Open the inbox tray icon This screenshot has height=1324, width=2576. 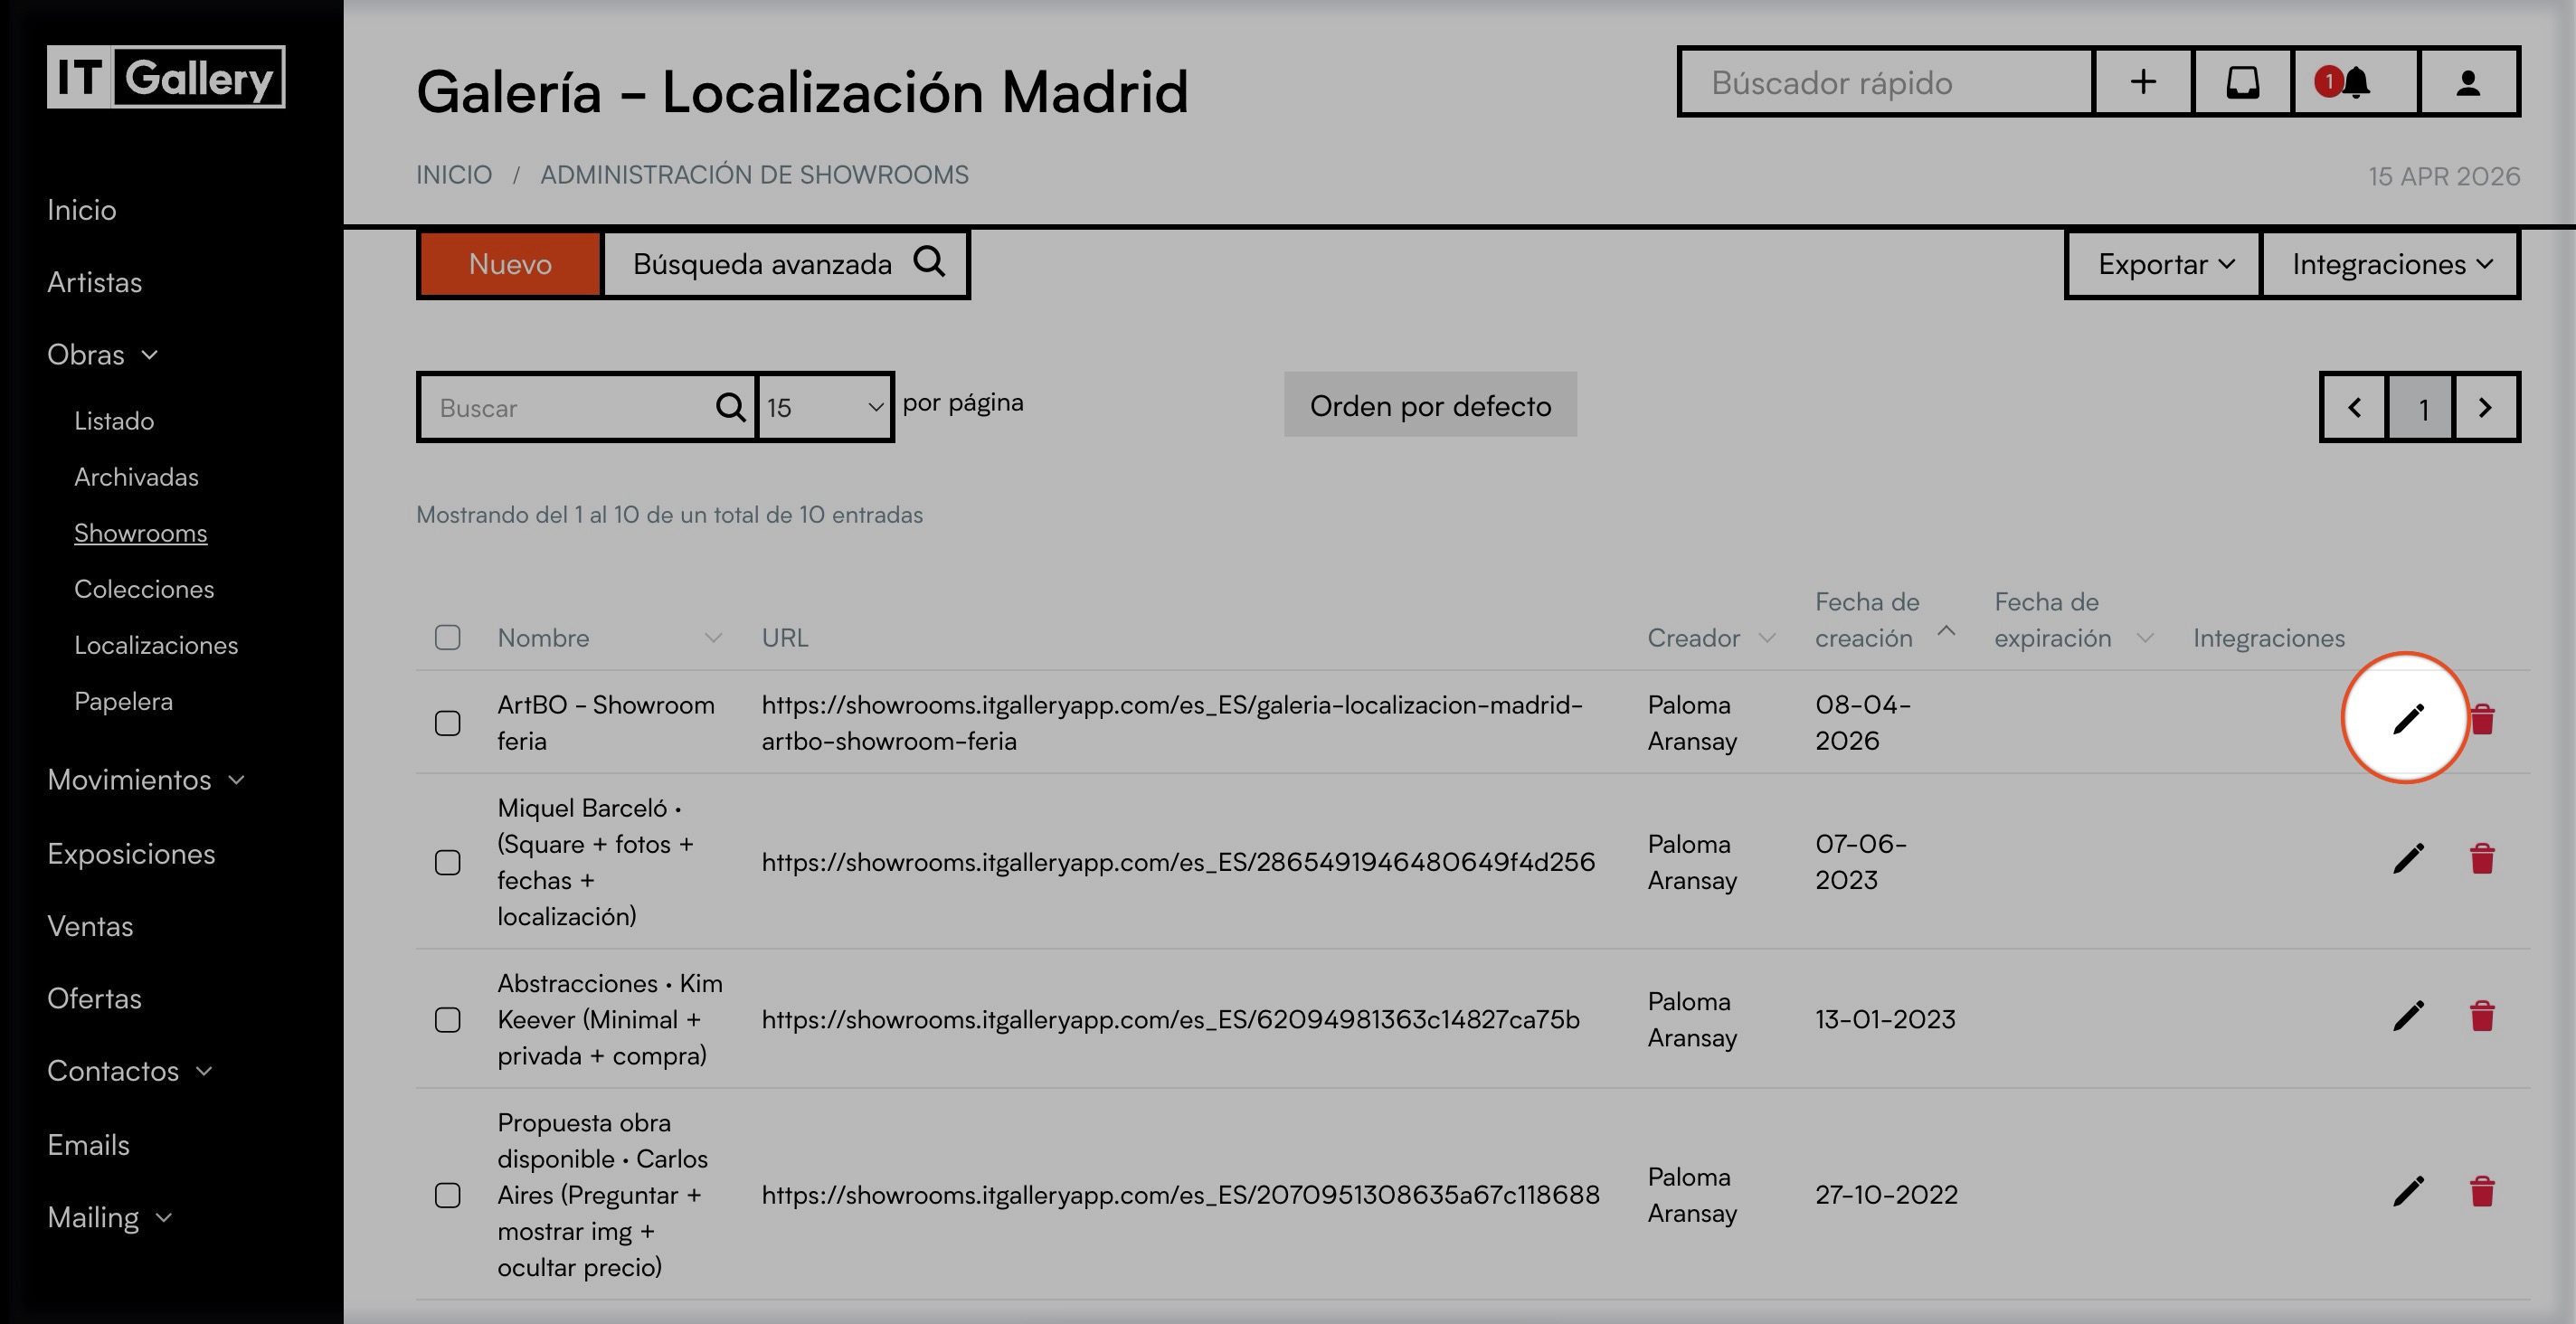coord(2242,82)
